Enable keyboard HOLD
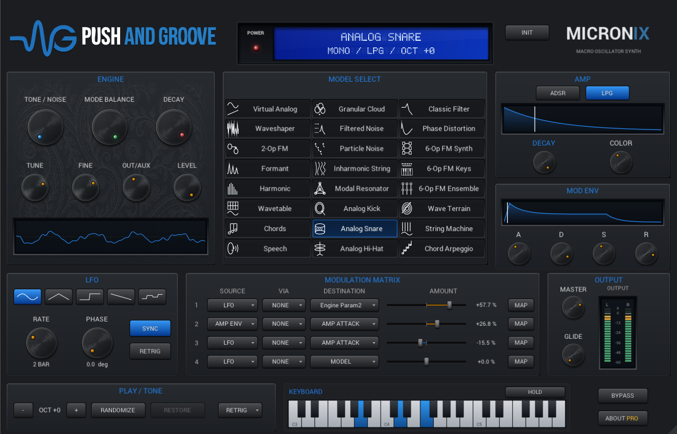The image size is (677, 434). [535, 392]
